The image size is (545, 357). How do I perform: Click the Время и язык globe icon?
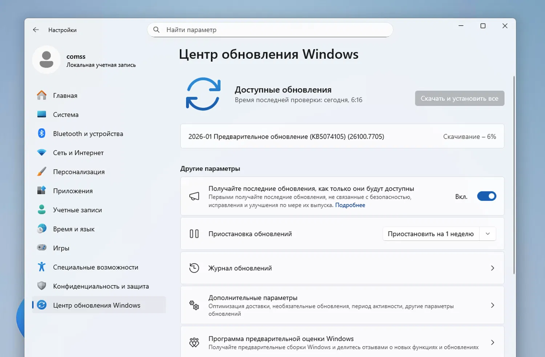tap(42, 229)
